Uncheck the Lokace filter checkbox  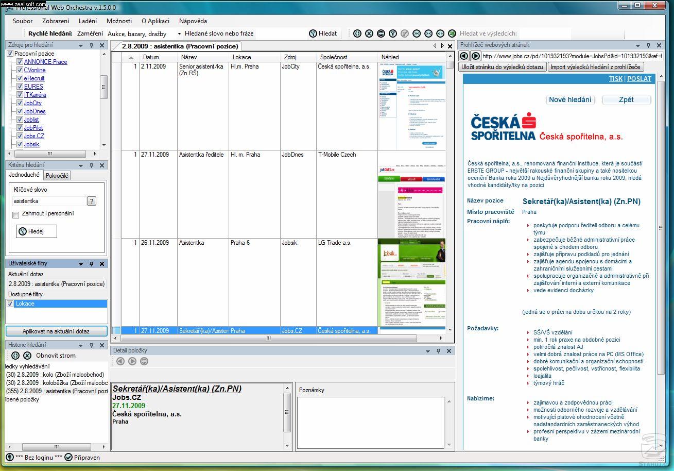10,304
